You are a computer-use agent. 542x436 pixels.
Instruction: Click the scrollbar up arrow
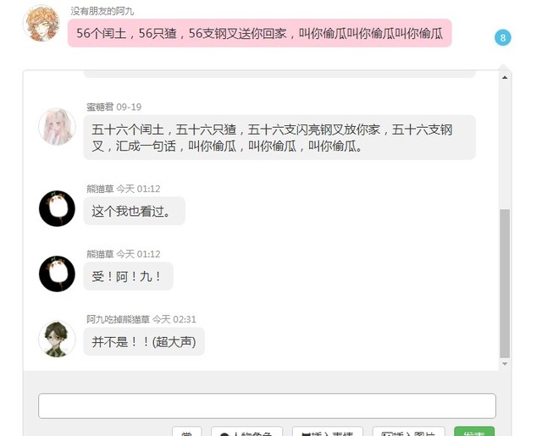[505, 77]
